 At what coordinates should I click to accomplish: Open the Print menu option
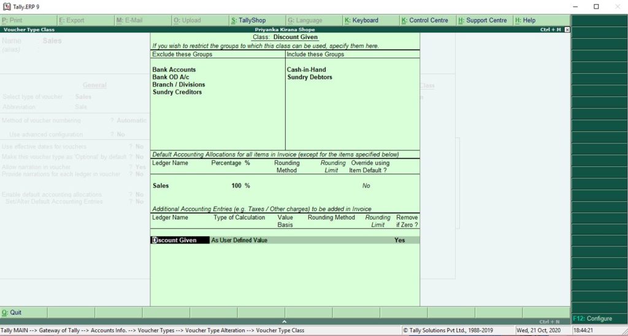coord(13,20)
